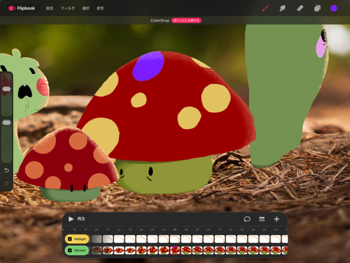Select the Eraser tool

coord(300,8)
